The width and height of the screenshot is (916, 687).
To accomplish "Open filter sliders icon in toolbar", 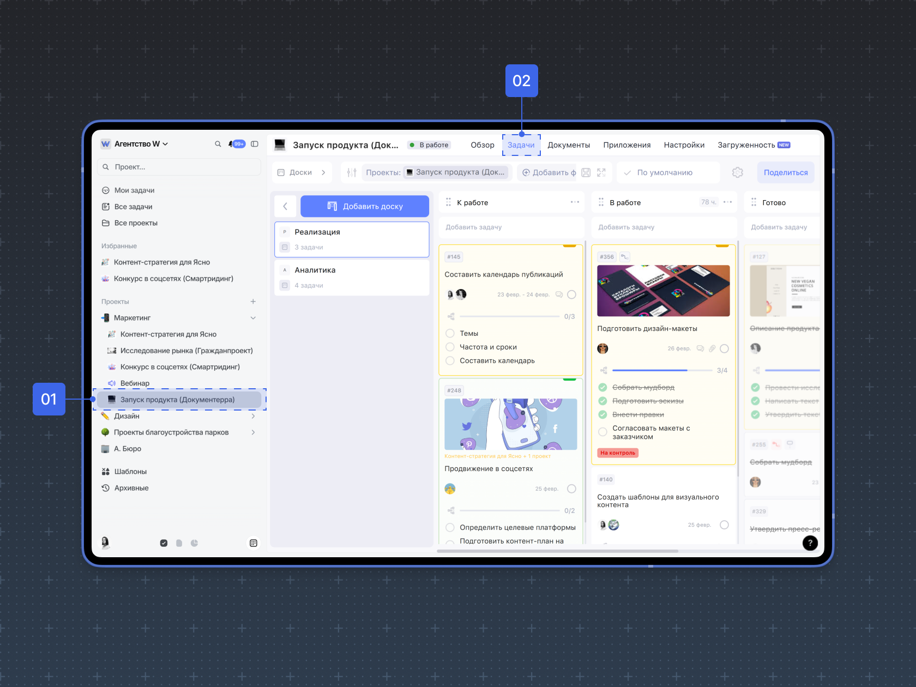I will pos(352,172).
